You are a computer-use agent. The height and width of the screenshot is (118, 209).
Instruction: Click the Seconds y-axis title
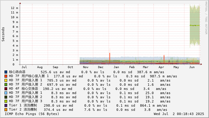pos(3,34)
